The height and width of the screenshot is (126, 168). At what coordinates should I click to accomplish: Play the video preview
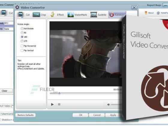point(52,104)
